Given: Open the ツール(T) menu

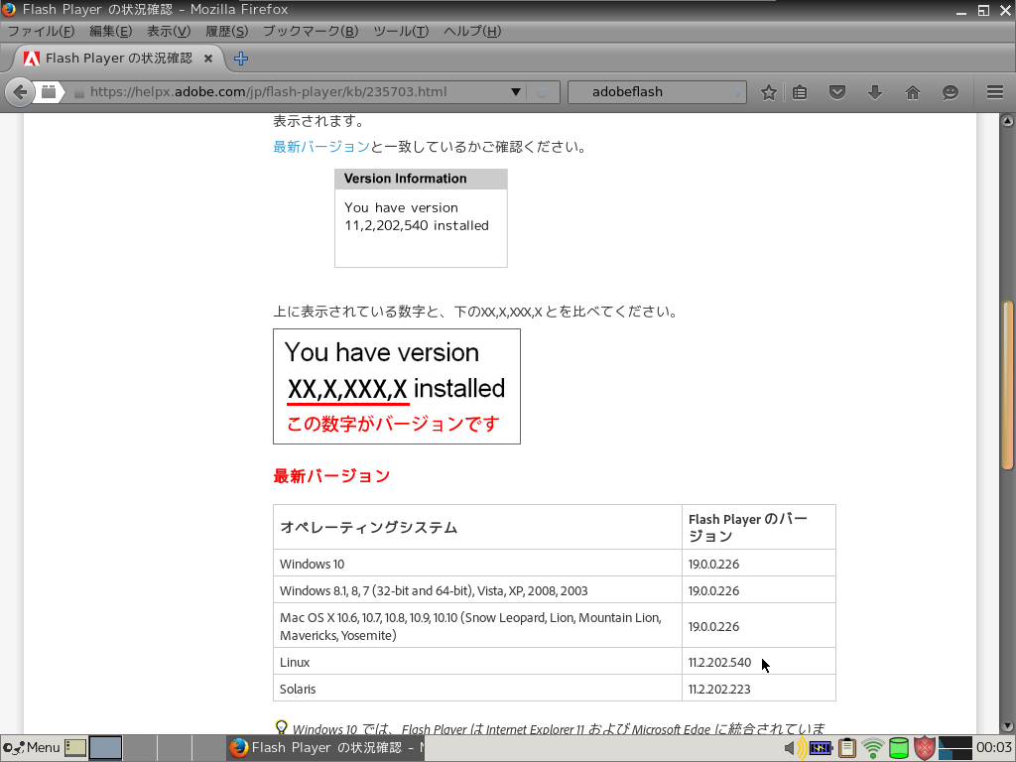Looking at the screenshot, I should click(x=401, y=31).
